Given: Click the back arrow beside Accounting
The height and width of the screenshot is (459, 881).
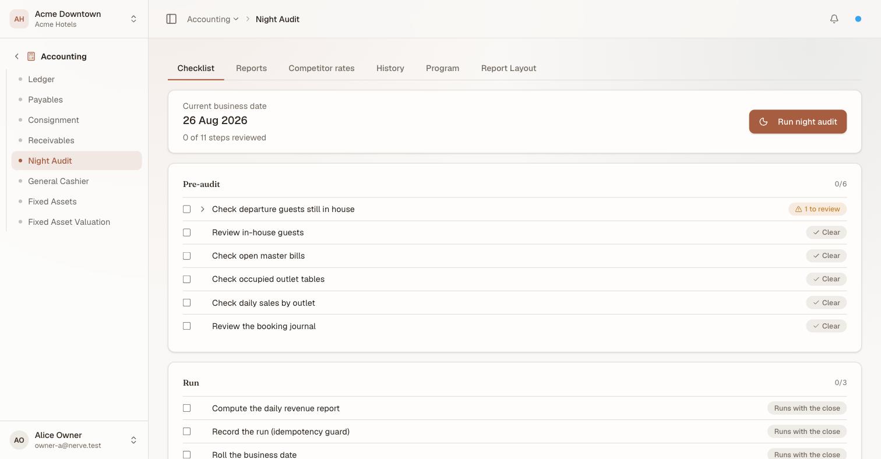Looking at the screenshot, I should 17,57.
